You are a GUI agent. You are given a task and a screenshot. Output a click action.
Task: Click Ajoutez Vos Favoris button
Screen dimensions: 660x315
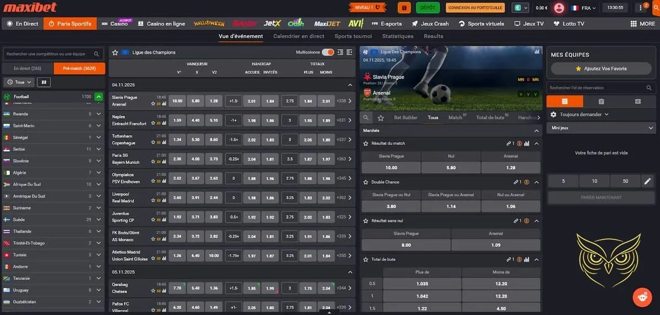click(601, 68)
